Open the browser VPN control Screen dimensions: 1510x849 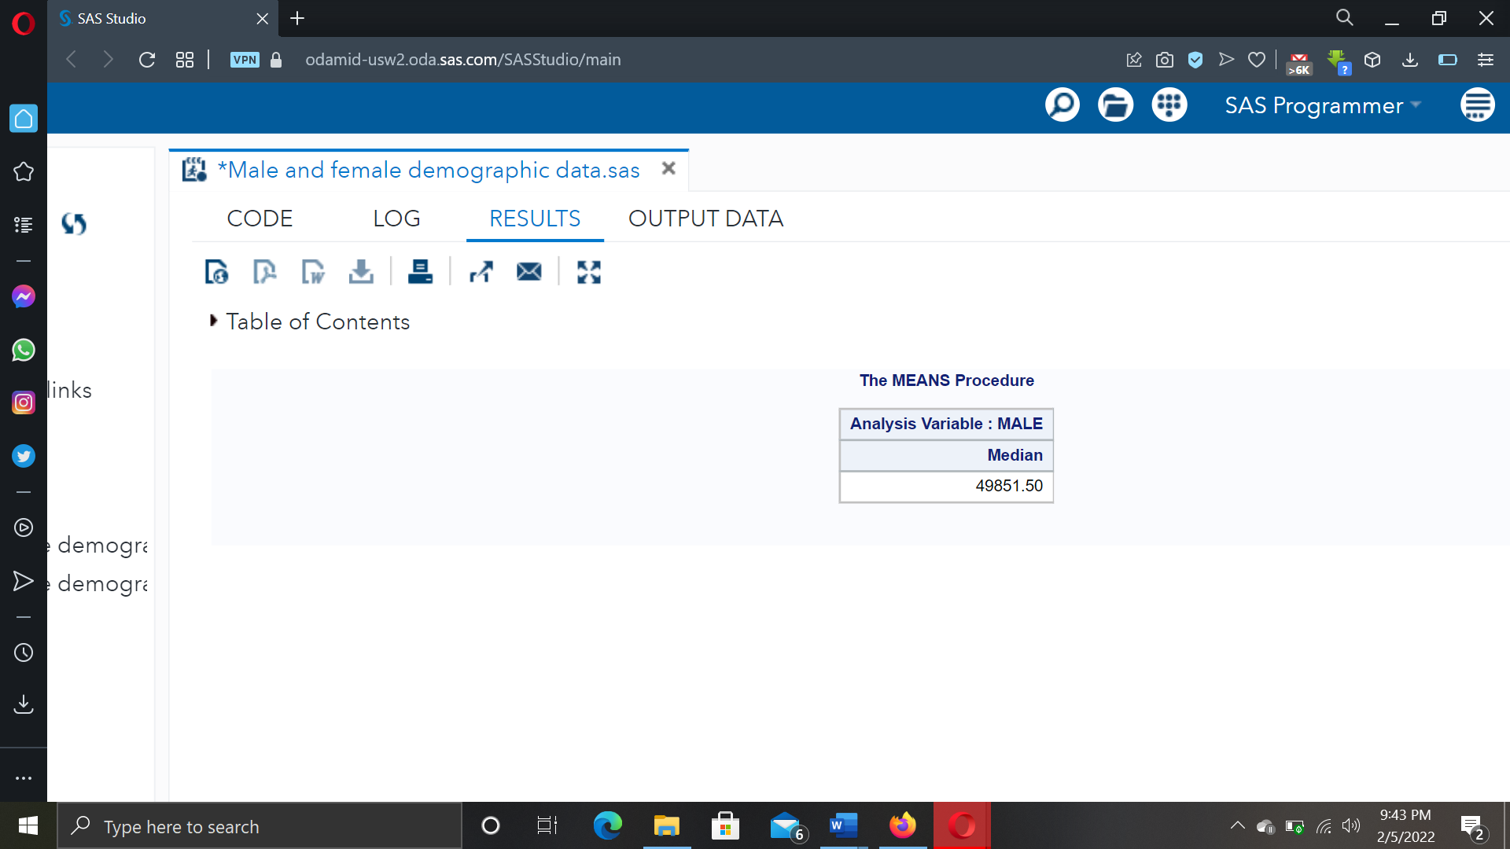(x=245, y=60)
